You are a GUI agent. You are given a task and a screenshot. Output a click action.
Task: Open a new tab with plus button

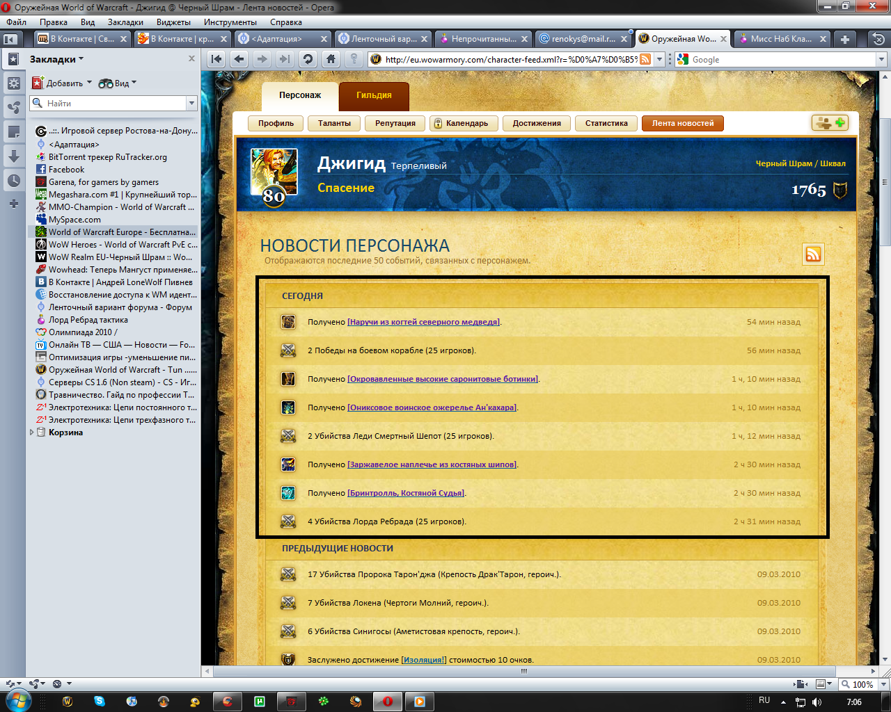tap(845, 39)
